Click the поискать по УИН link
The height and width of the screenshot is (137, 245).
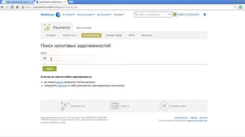click(x=62, y=86)
